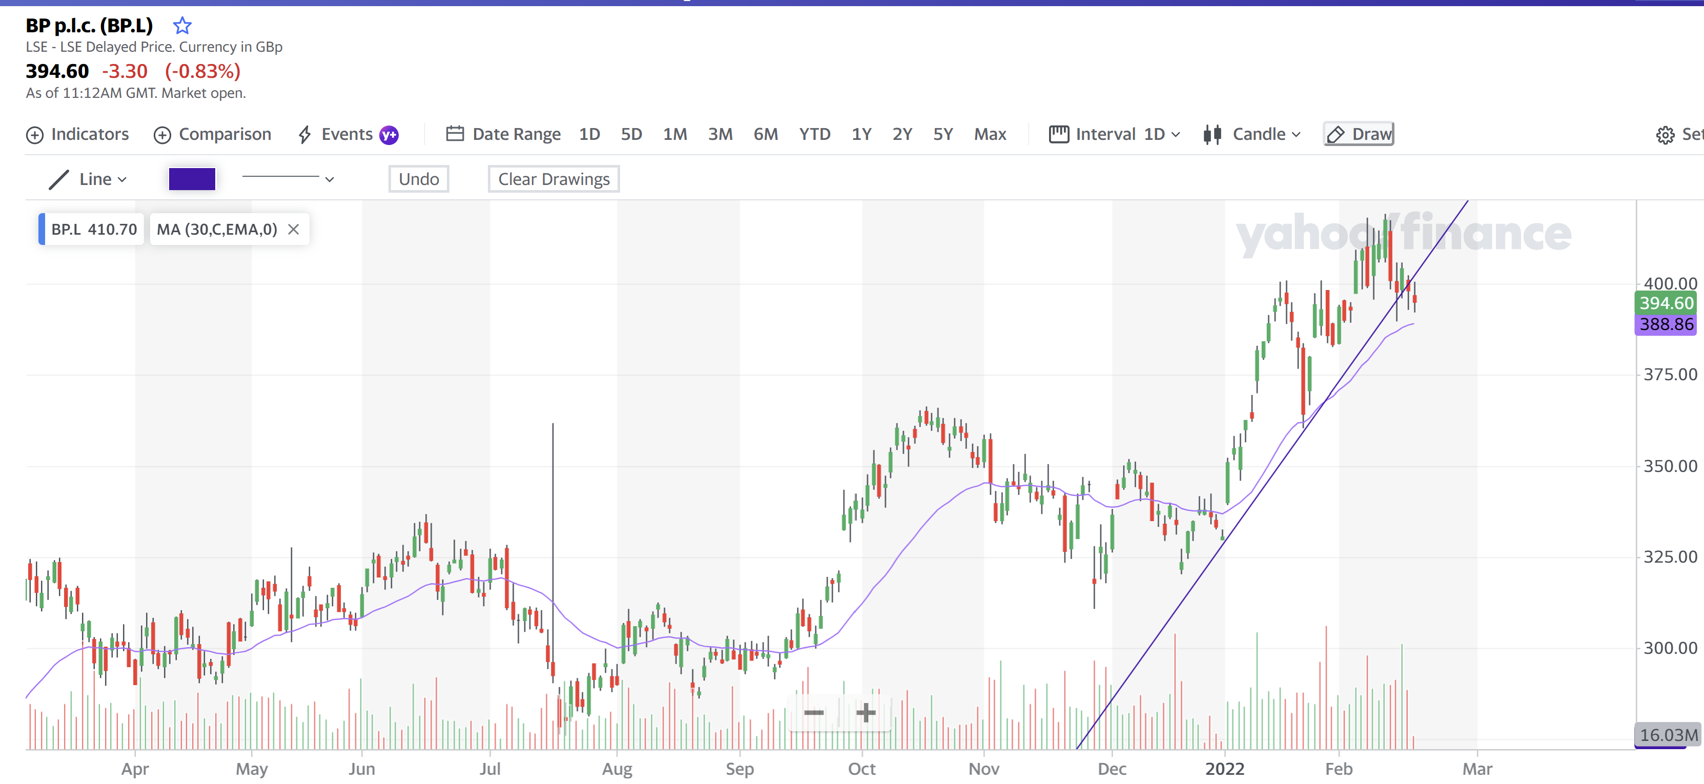
Task: Click the Comparison plus circle icon
Action: 162,135
